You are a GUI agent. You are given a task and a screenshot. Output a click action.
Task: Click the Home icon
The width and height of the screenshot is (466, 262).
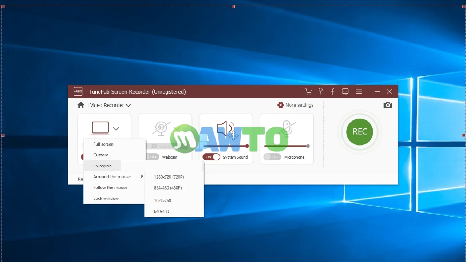81,105
